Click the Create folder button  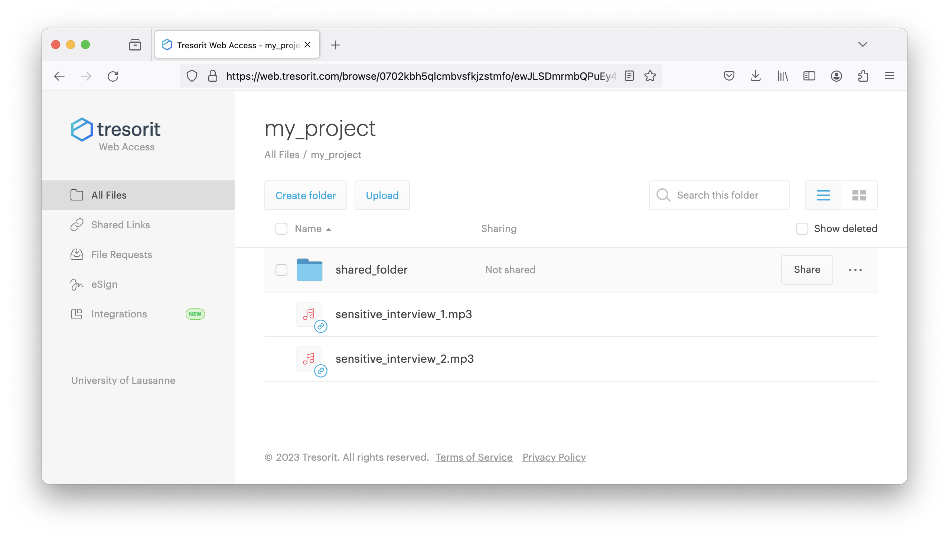[305, 195]
